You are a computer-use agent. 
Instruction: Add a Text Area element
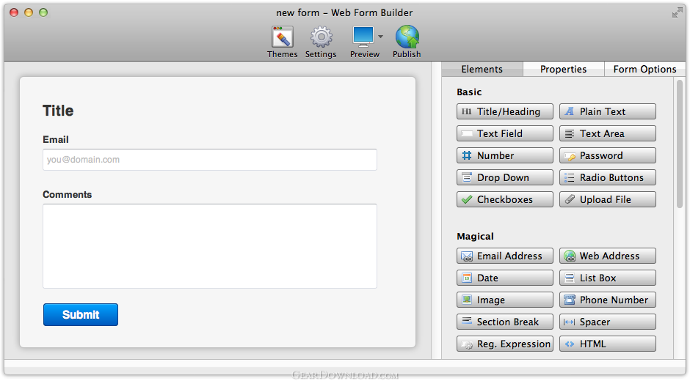[x=608, y=133]
